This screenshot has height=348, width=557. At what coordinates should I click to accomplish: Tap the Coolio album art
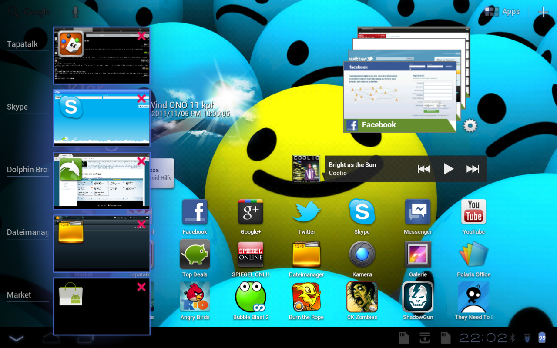pyautogui.click(x=306, y=168)
